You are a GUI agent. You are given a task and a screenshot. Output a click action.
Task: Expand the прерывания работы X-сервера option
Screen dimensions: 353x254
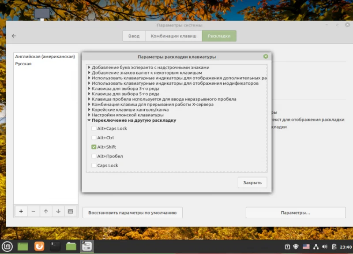[x=89, y=105]
